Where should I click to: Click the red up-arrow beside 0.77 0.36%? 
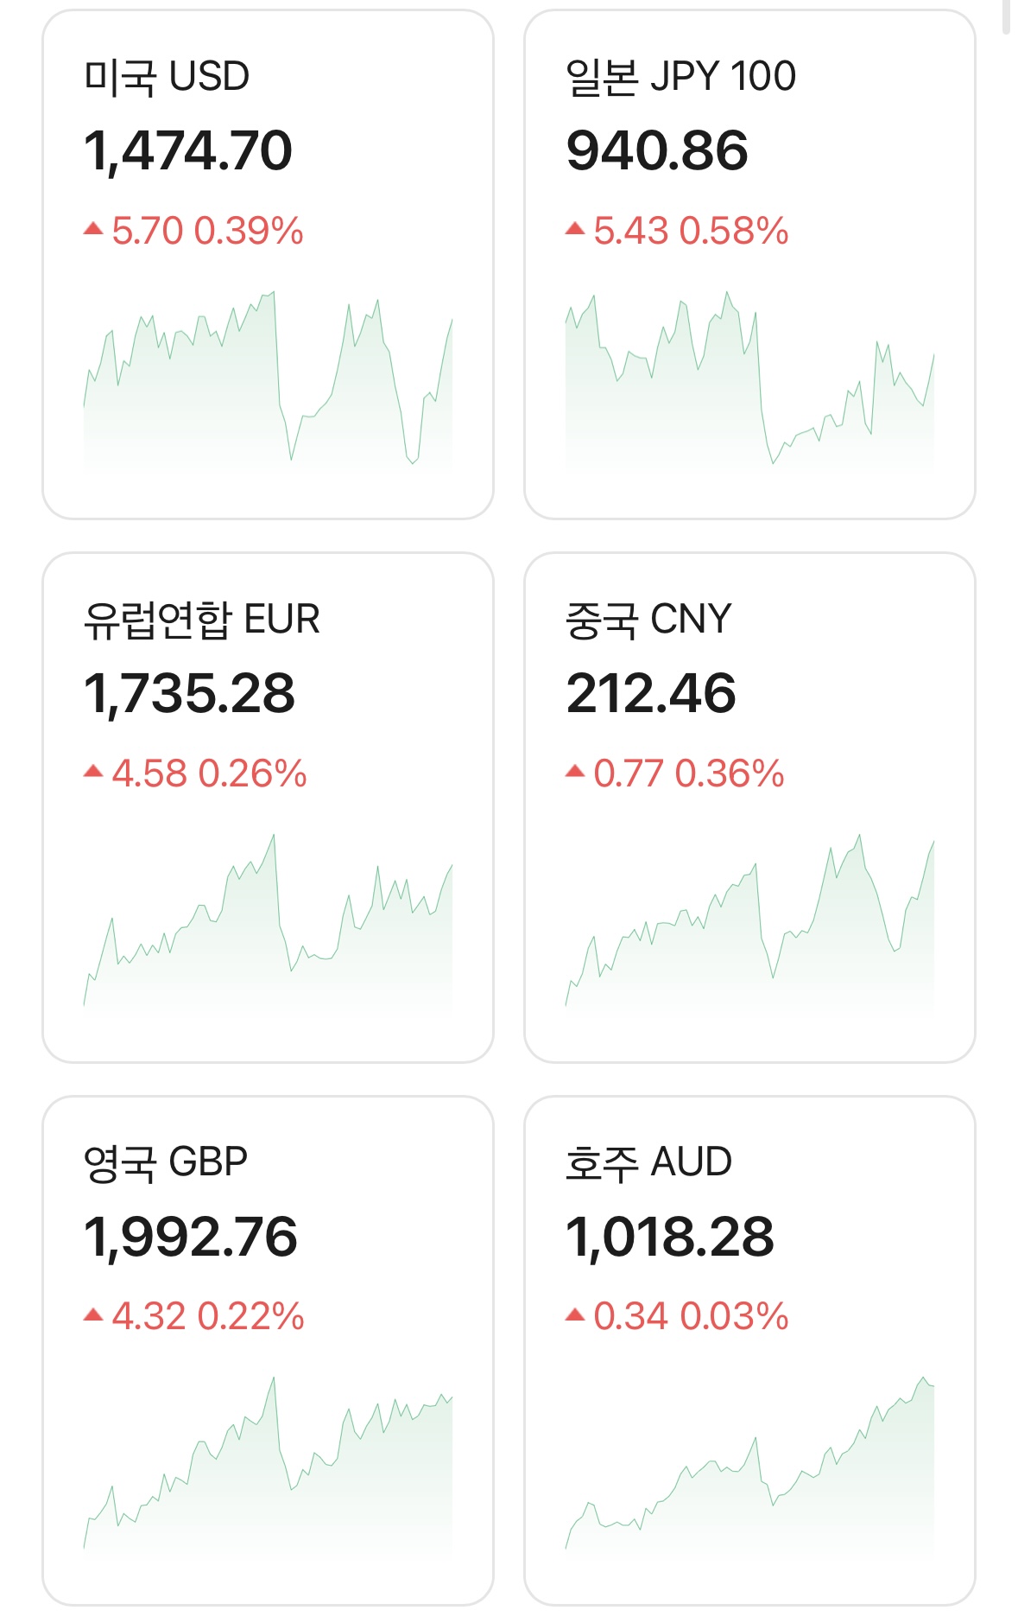(575, 772)
